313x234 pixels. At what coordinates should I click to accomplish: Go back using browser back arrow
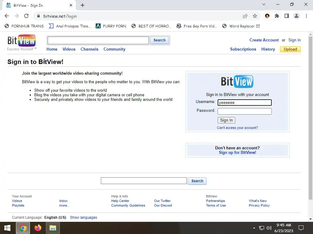pyautogui.click(x=7, y=16)
